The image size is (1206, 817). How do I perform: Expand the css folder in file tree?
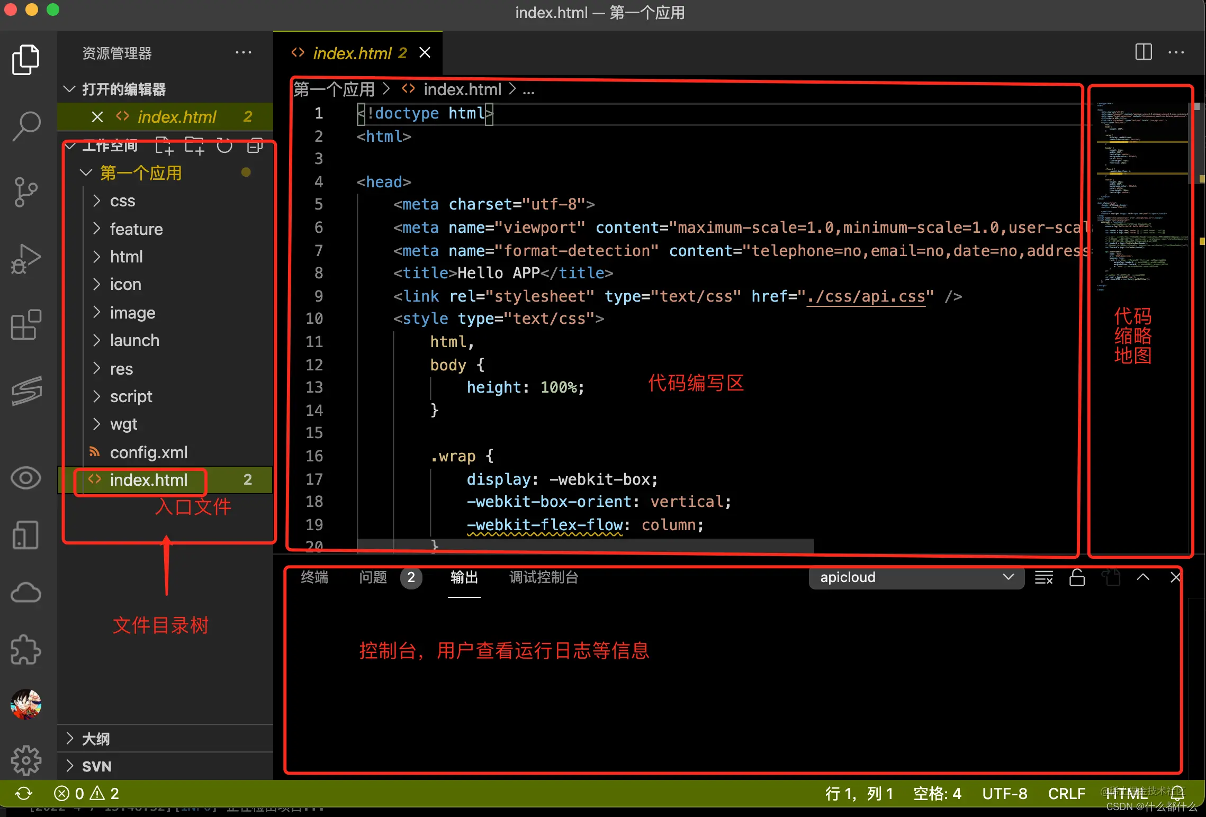(x=98, y=202)
